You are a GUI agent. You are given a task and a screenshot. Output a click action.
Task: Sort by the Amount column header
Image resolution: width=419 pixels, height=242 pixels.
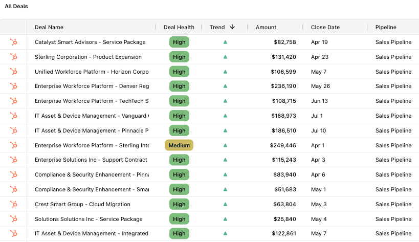266,27
